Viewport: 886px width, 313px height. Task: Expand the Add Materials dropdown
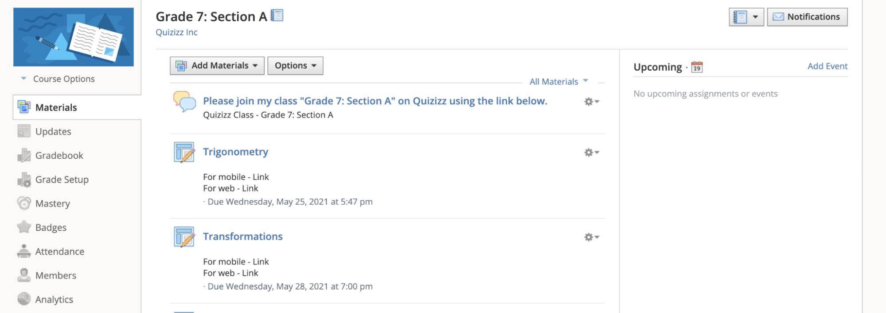(x=217, y=65)
